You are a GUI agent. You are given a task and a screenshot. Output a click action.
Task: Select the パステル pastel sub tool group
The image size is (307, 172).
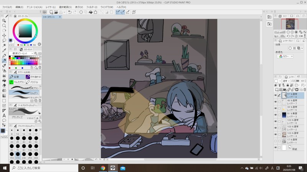point(33,82)
